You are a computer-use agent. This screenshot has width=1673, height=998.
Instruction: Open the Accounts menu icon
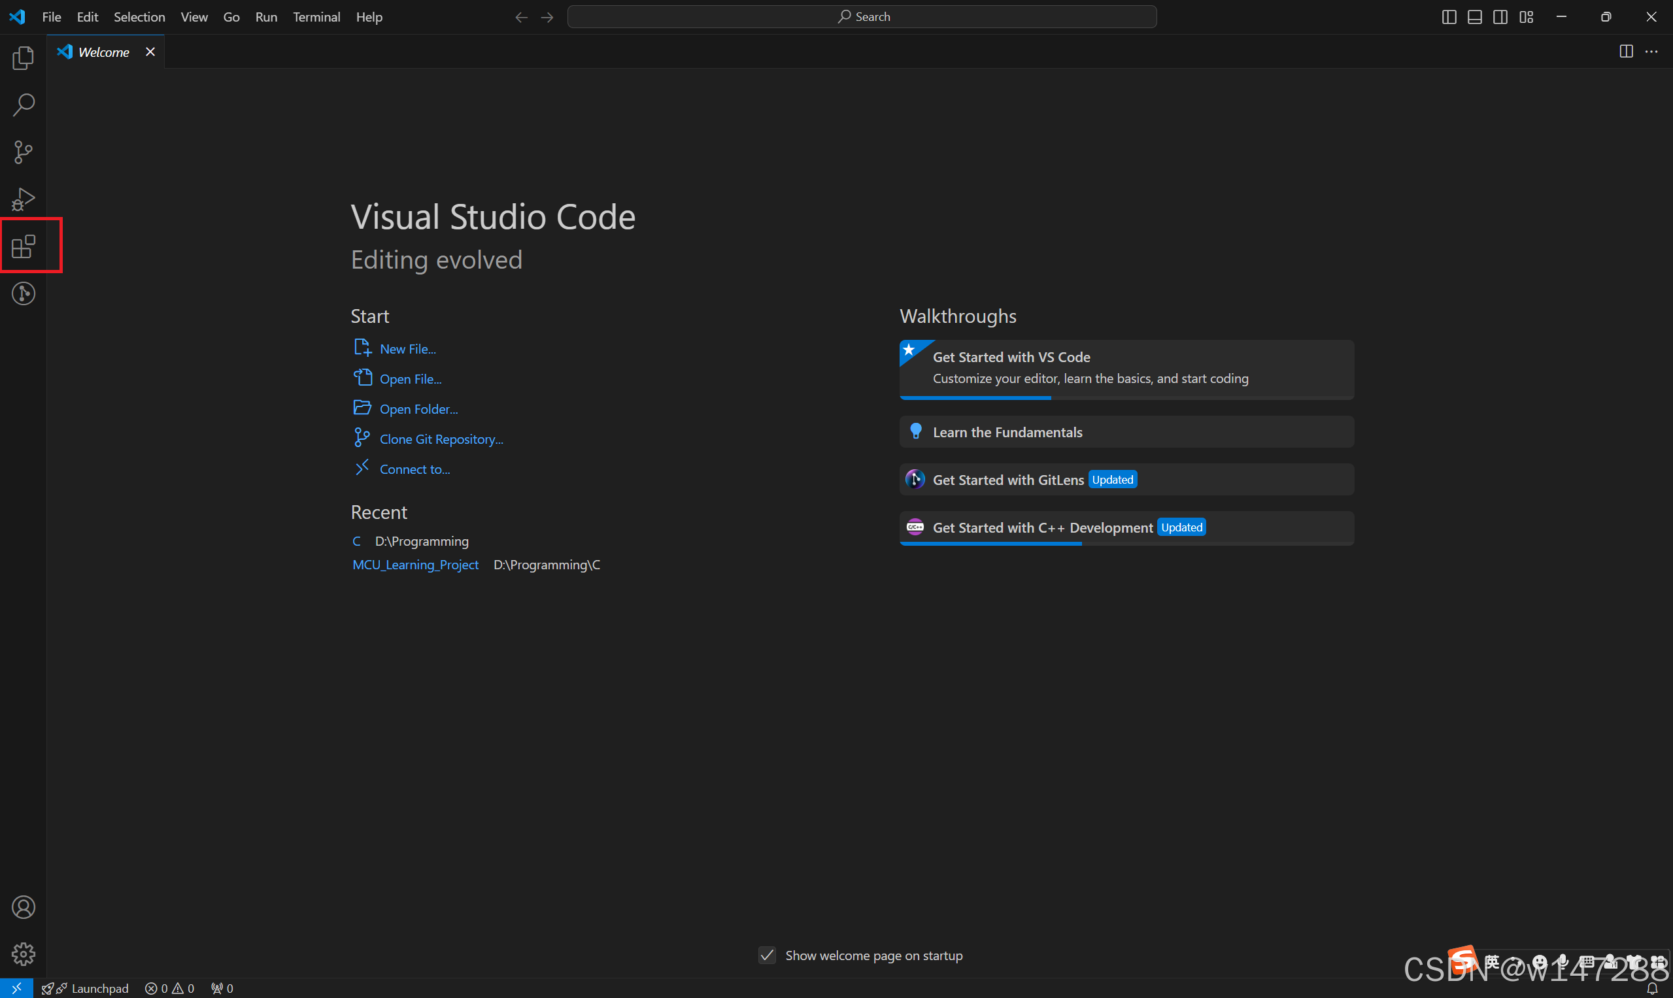tap(24, 907)
